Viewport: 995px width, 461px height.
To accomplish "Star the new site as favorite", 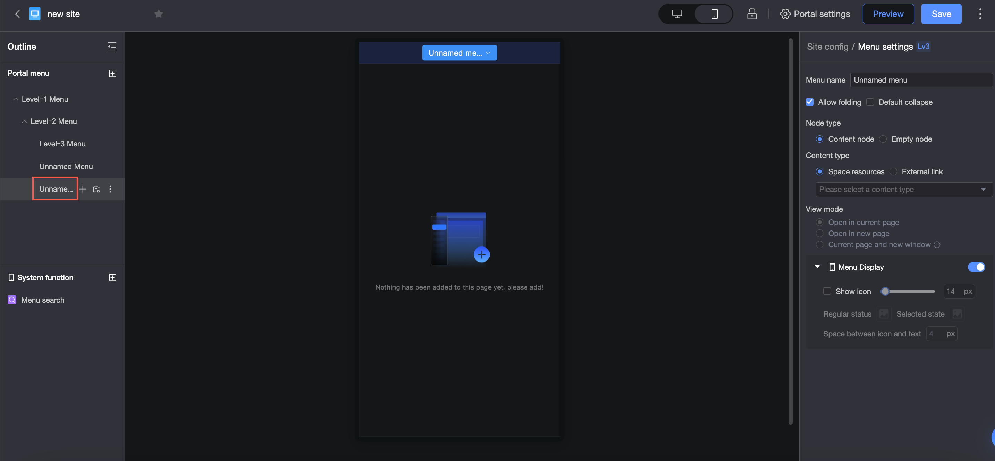I will pyautogui.click(x=158, y=14).
